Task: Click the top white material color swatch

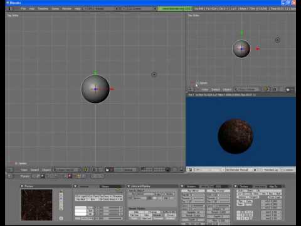Action: [x=81, y=208]
